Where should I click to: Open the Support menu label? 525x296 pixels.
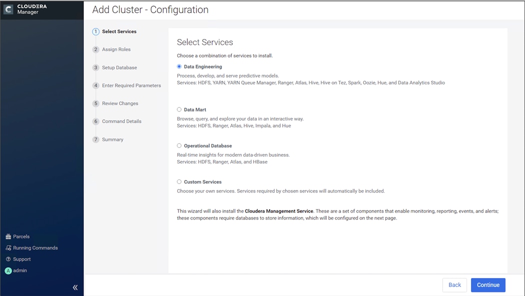pos(22,259)
